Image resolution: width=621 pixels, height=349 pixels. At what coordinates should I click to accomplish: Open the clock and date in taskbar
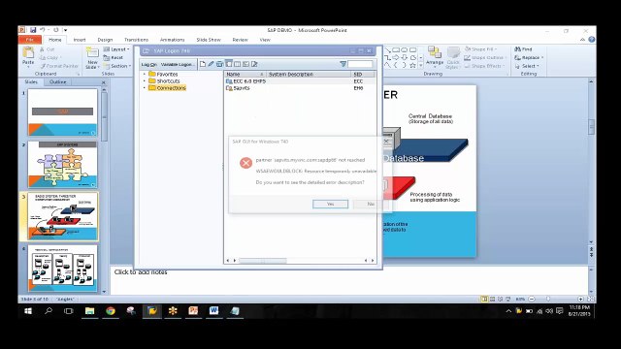579,310
